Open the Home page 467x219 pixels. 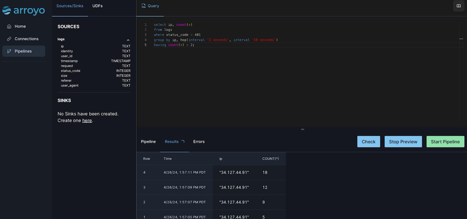[23, 26]
